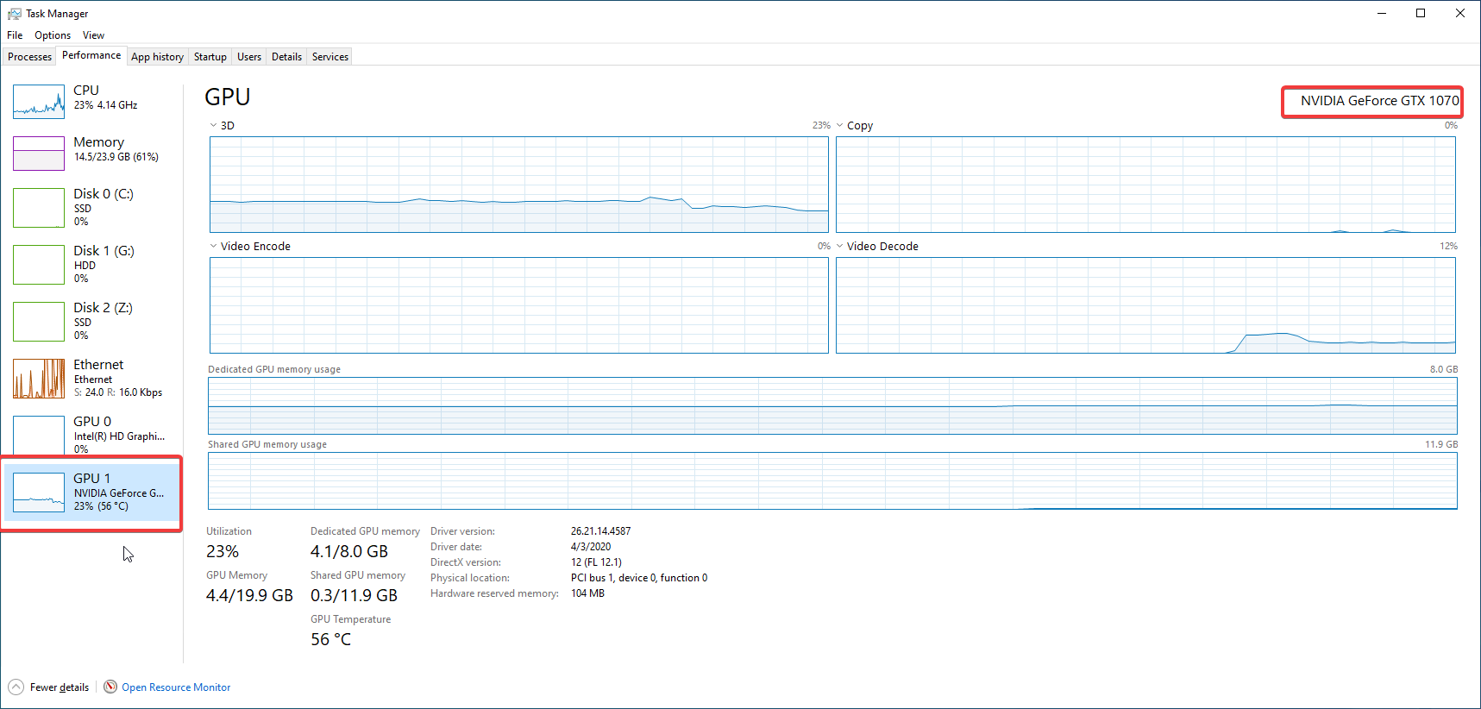Click the Dedicated GPU memory usage graph
Screen dimensions: 1481x709
click(832, 405)
